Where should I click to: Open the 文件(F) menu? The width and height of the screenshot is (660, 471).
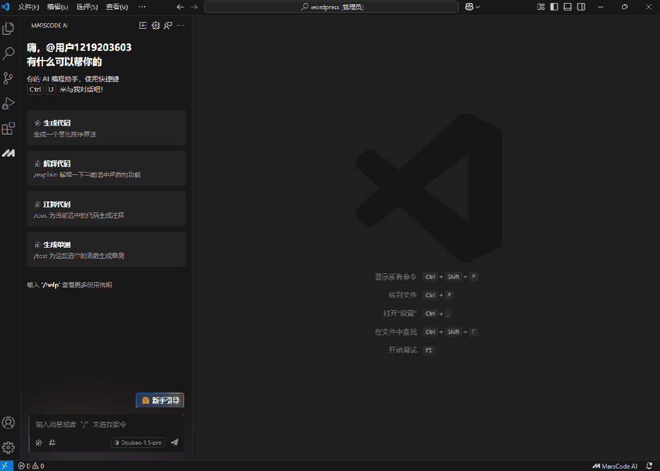tap(29, 7)
